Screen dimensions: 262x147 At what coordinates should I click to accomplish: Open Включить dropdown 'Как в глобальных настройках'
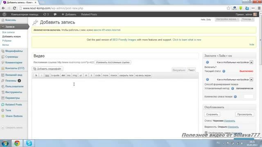click(235, 62)
